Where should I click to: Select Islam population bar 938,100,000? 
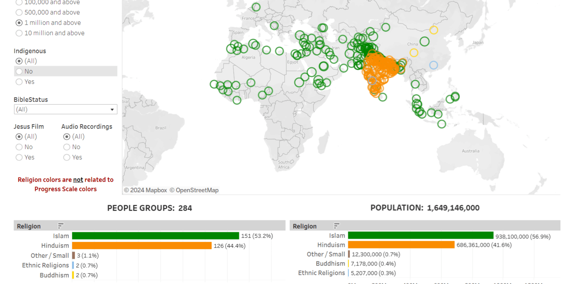[x=421, y=235]
